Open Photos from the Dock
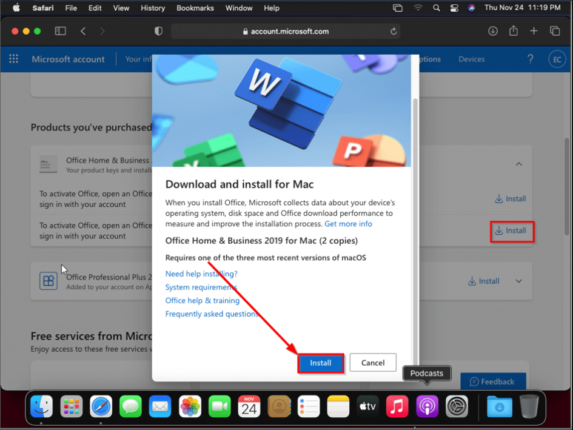The image size is (573, 430). coord(190,406)
